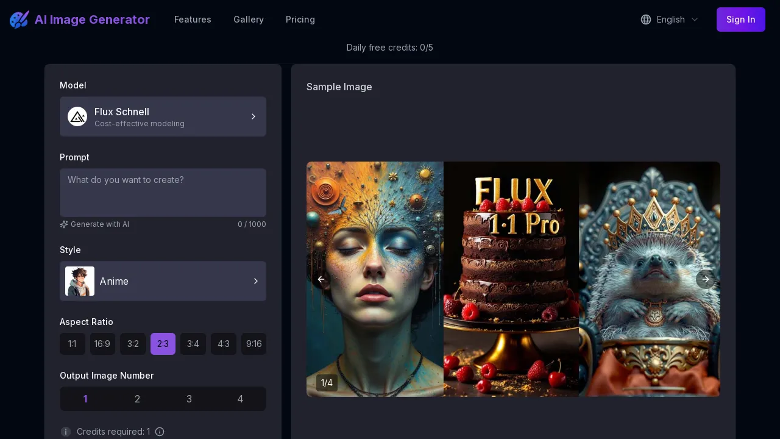Open the Features menu item
This screenshot has width=780, height=439.
193,20
